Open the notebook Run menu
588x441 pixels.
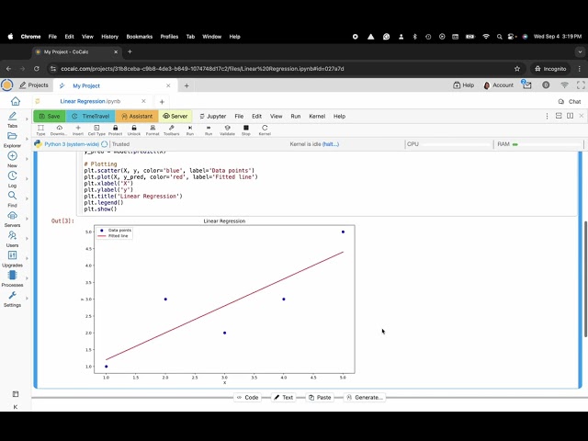pyautogui.click(x=296, y=117)
